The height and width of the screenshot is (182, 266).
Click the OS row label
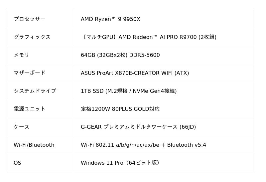click(17, 163)
